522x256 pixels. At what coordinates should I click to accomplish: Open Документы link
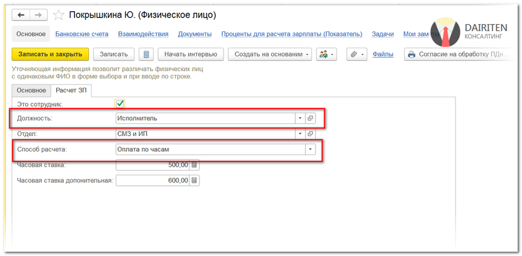(x=195, y=34)
